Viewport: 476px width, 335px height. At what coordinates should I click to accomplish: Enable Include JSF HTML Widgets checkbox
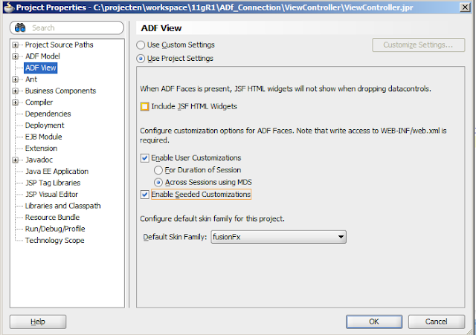point(144,106)
